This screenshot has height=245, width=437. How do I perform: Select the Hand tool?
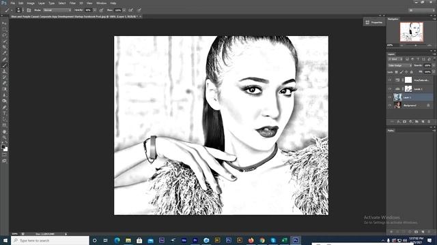point(4,131)
